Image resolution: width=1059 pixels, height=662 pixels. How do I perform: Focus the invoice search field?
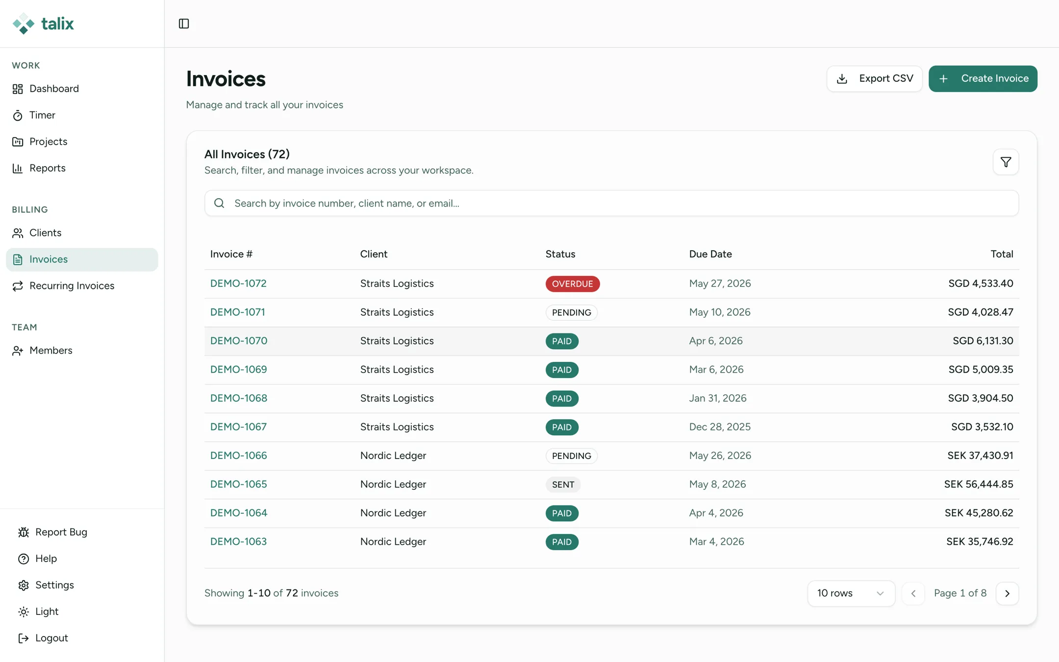click(x=611, y=203)
